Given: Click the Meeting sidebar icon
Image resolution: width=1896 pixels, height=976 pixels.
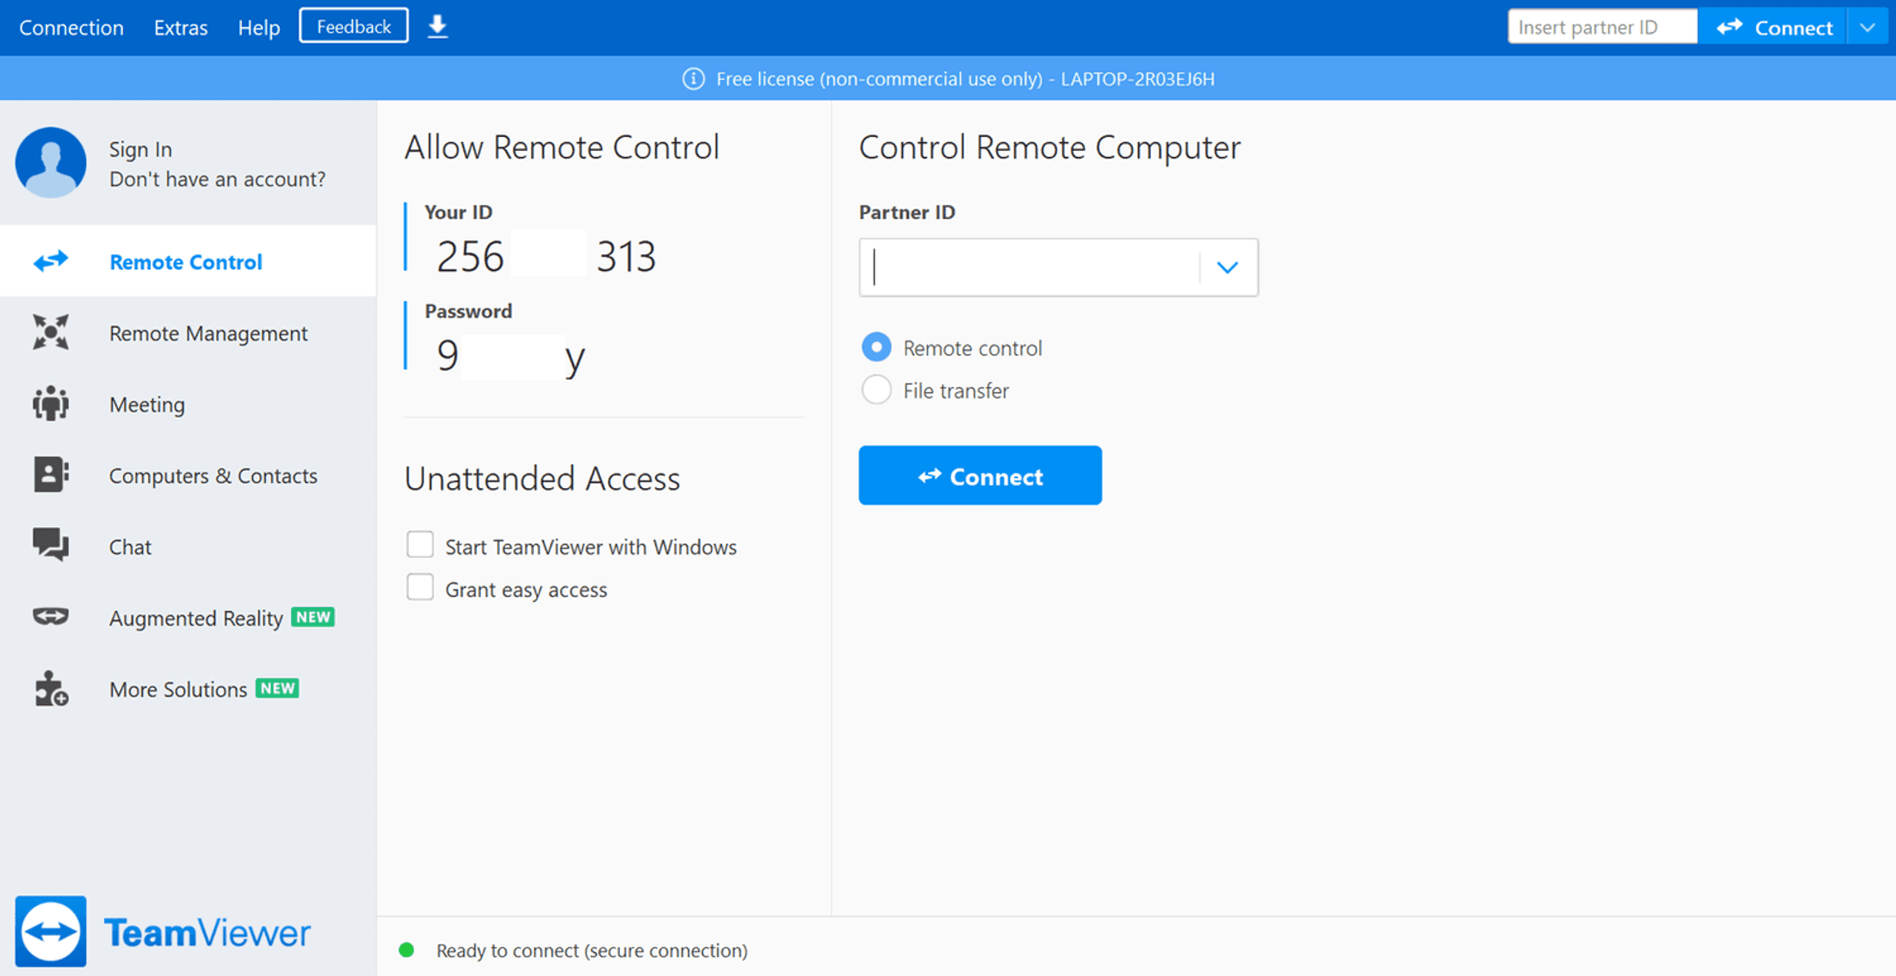Looking at the screenshot, I should [x=51, y=404].
